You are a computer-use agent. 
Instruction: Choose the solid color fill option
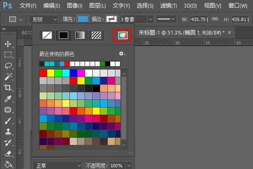click(x=64, y=35)
